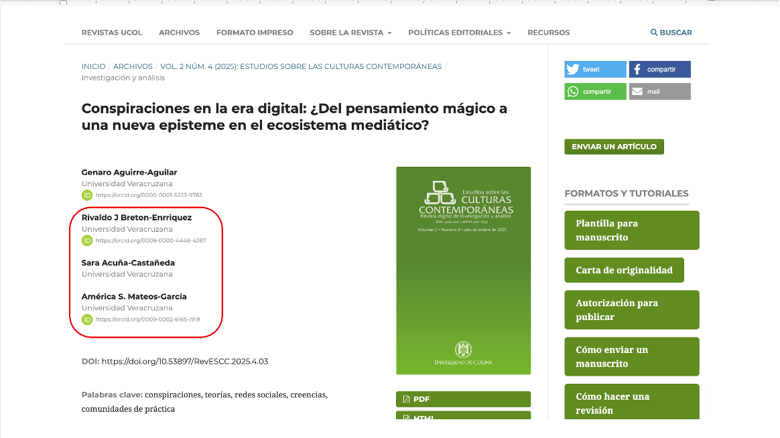Download the article PDF
This screenshot has width=780, height=438.
pyautogui.click(x=463, y=399)
